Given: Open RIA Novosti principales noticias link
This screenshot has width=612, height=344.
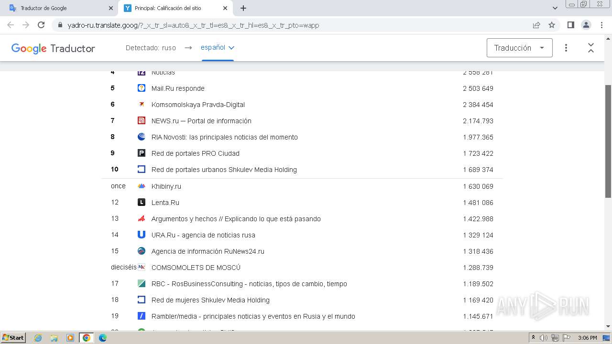Looking at the screenshot, I should pos(225,137).
